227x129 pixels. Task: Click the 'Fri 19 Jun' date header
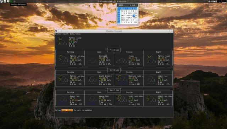click(x=114, y=50)
